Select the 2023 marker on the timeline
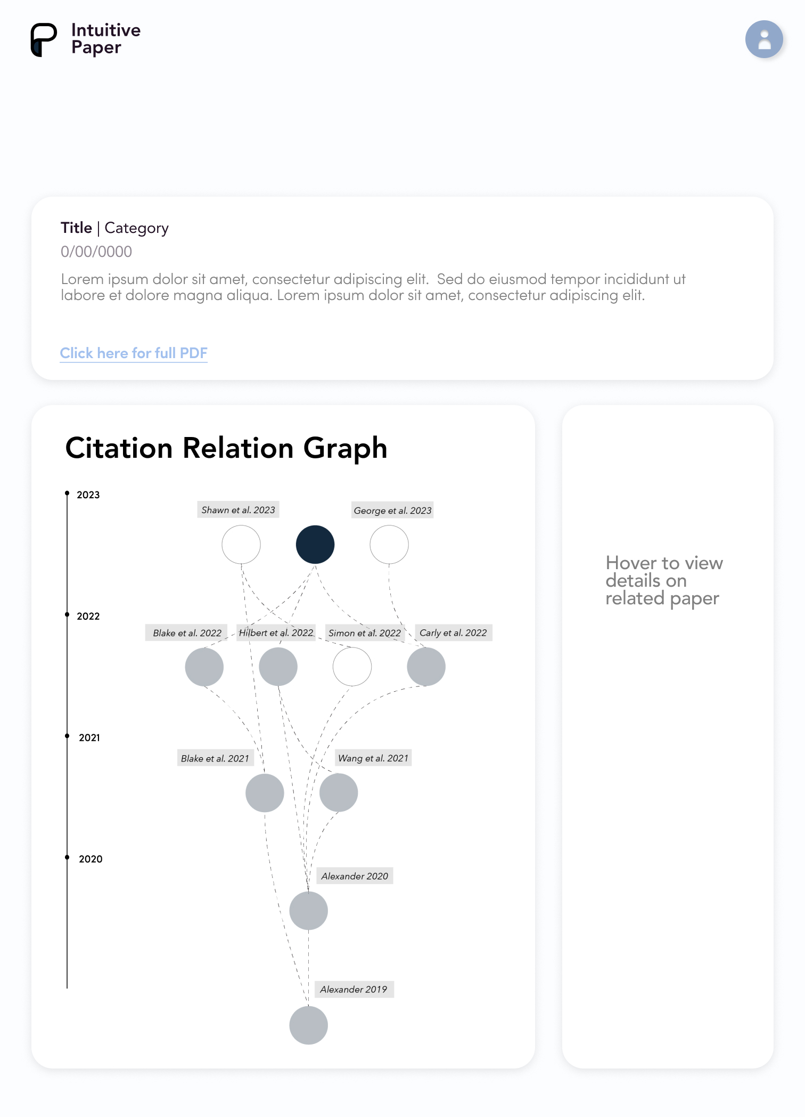805x1117 pixels. 67,493
